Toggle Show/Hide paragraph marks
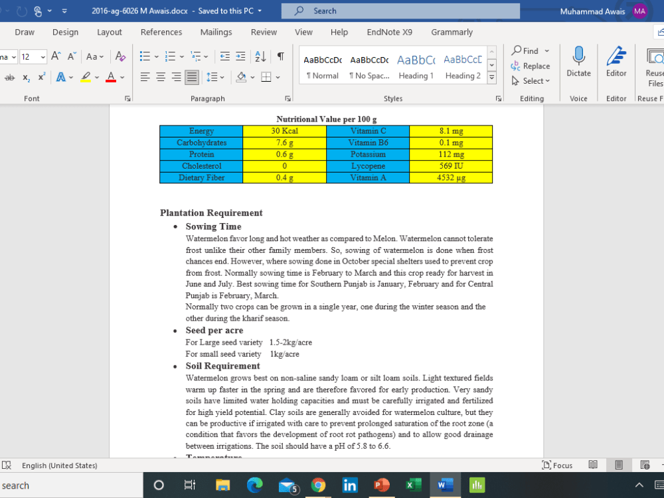 [x=281, y=56]
